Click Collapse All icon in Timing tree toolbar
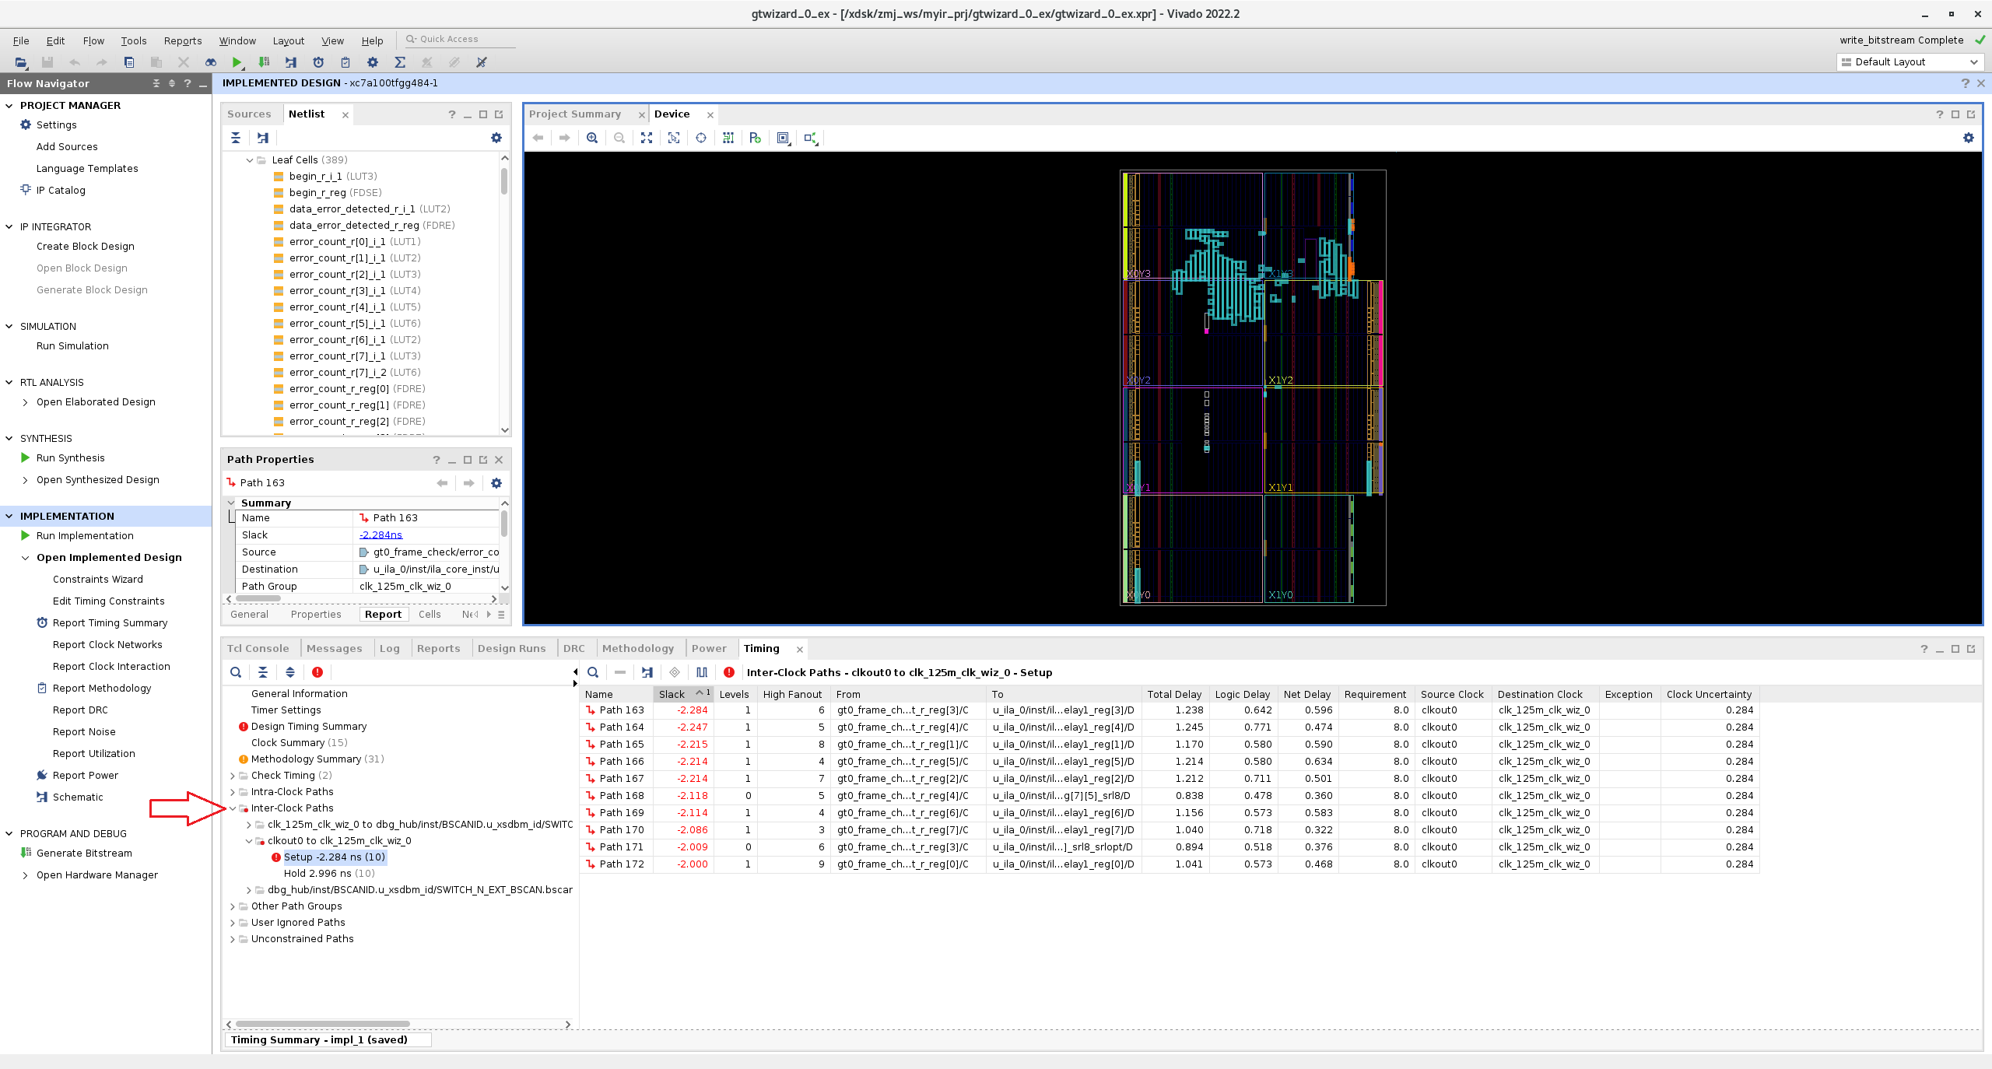1992x1069 pixels. pyautogui.click(x=263, y=672)
